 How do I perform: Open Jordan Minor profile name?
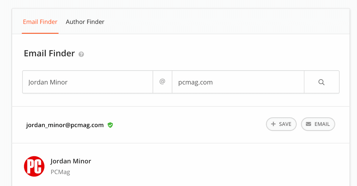[x=71, y=161]
